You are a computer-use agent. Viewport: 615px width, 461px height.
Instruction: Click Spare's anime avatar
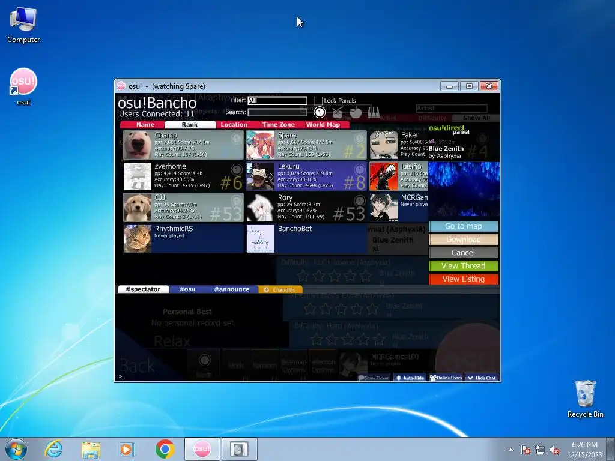[x=261, y=145]
